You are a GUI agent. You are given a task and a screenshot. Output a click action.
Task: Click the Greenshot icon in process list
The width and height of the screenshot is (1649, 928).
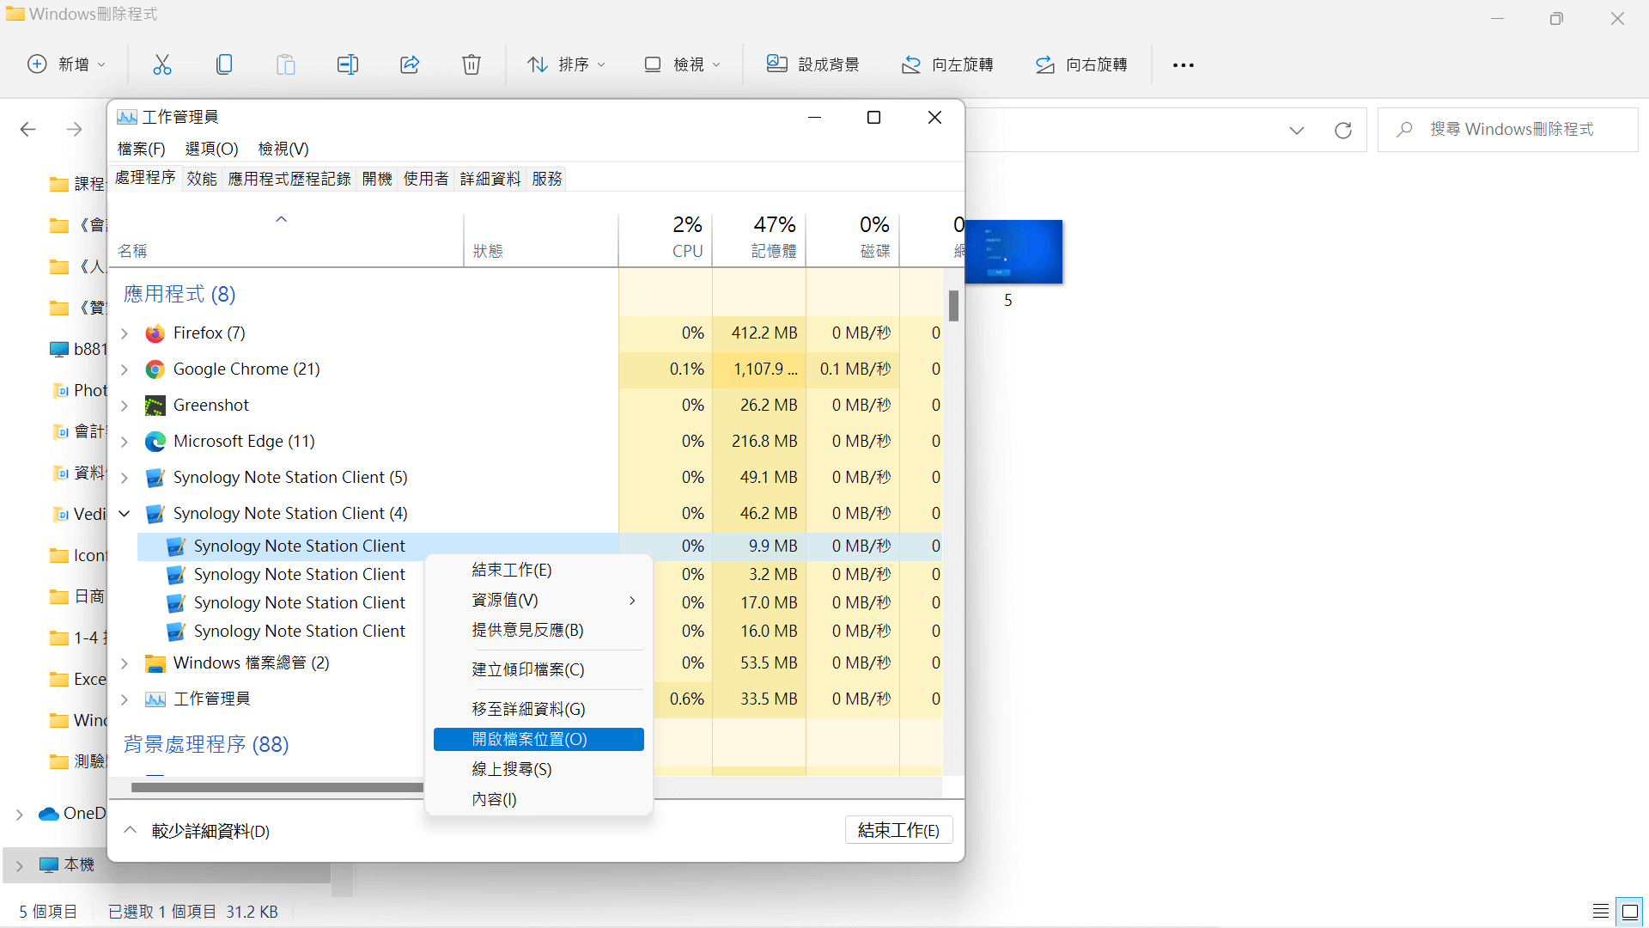pos(155,406)
